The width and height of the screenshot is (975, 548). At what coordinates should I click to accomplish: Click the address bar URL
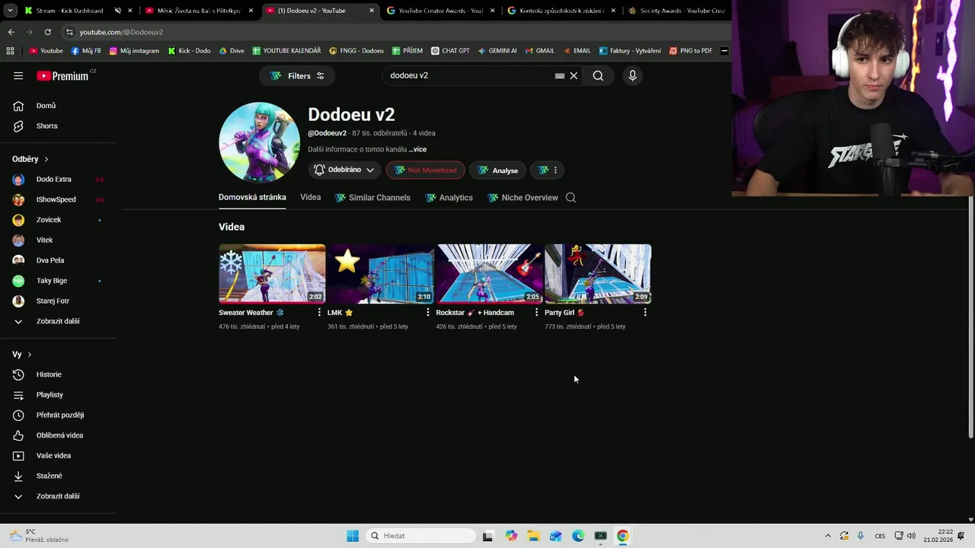[x=121, y=32]
